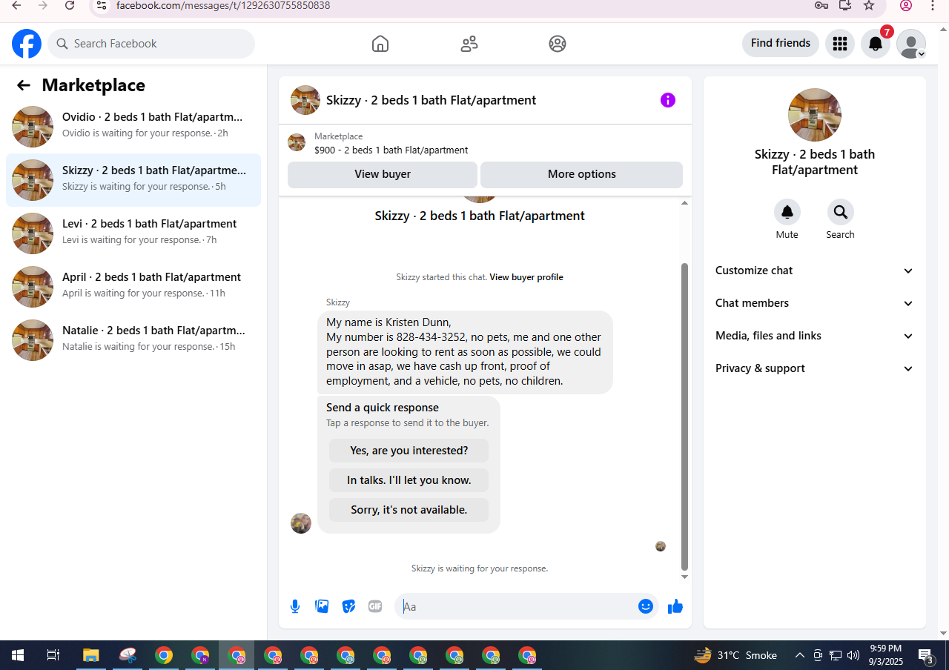
Task: Click the chat scrollbar up arrow
Action: click(684, 202)
